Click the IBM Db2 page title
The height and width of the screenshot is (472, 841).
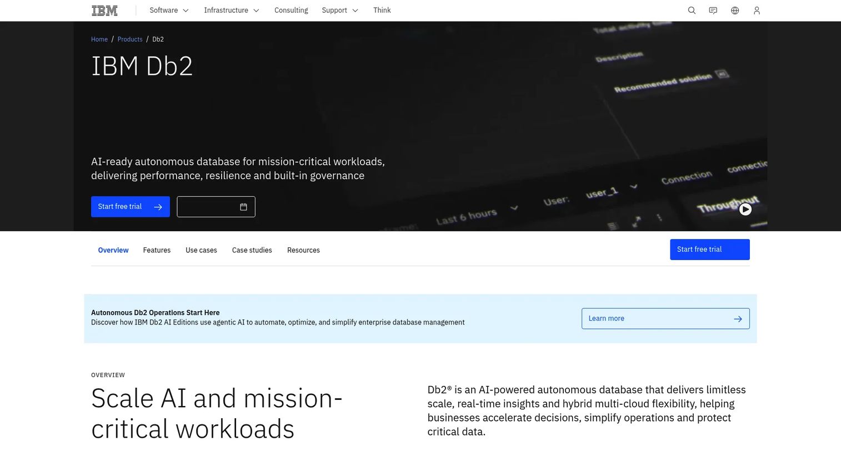pyautogui.click(x=142, y=67)
